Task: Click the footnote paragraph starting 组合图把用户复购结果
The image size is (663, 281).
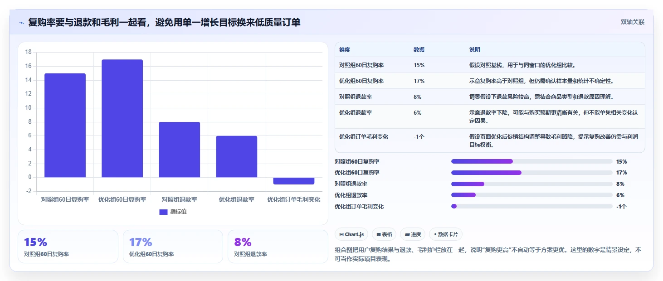Action: 488,254
